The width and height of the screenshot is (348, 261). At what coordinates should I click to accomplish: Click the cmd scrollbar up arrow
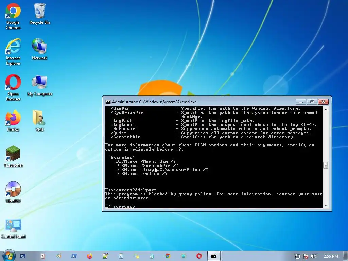[x=326, y=109]
